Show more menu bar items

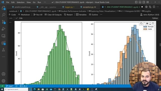click(45, 2)
